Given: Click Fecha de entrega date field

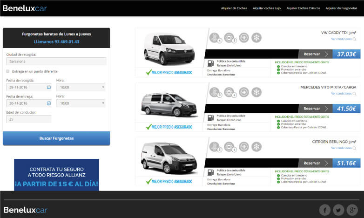Looking at the screenshot, I should 29,103.
